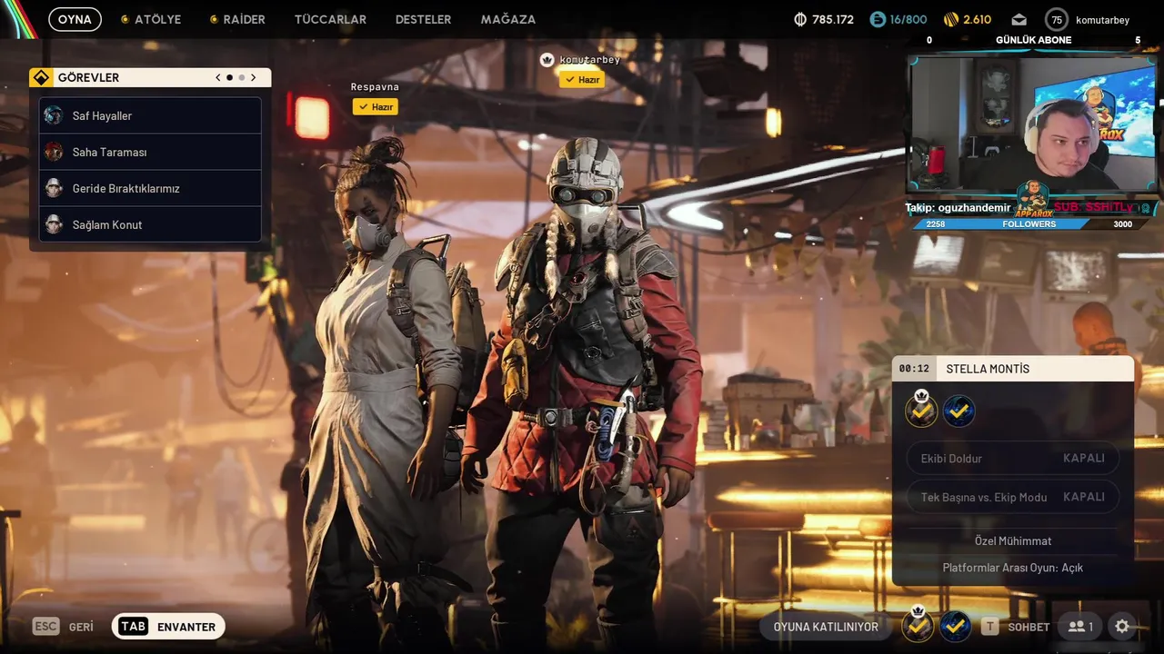Select second quest page dot
Image resolution: width=1164 pixels, height=654 pixels.
click(x=241, y=77)
